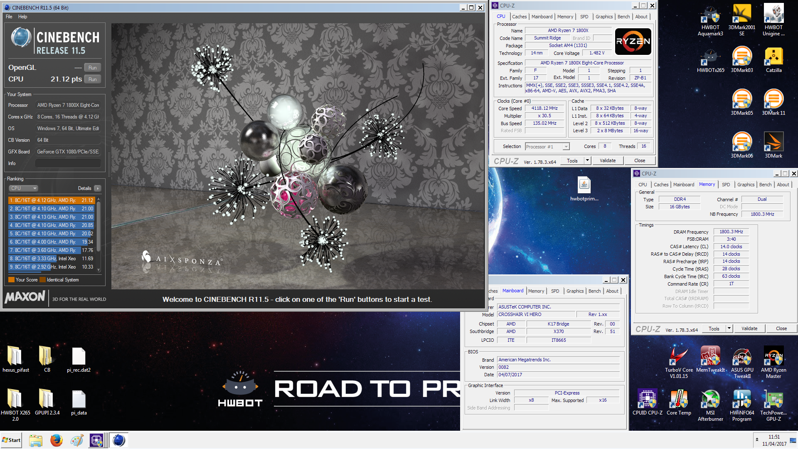Open HWBOT X265 2.0 folder
Viewport: 798px width, 449px height.
tap(15, 405)
